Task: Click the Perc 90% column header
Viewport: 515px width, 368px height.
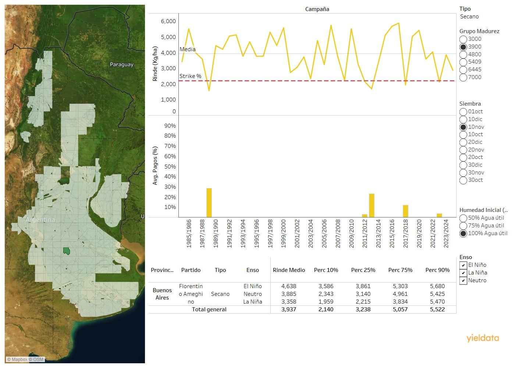Action: (x=437, y=270)
